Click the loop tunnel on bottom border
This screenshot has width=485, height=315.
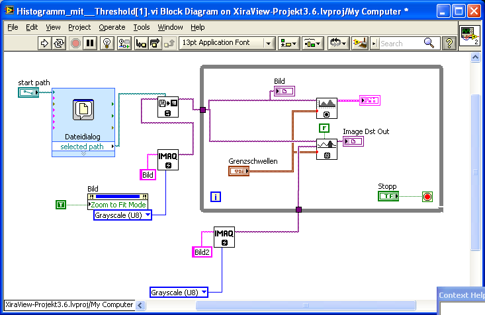click(x=298, y=210)
